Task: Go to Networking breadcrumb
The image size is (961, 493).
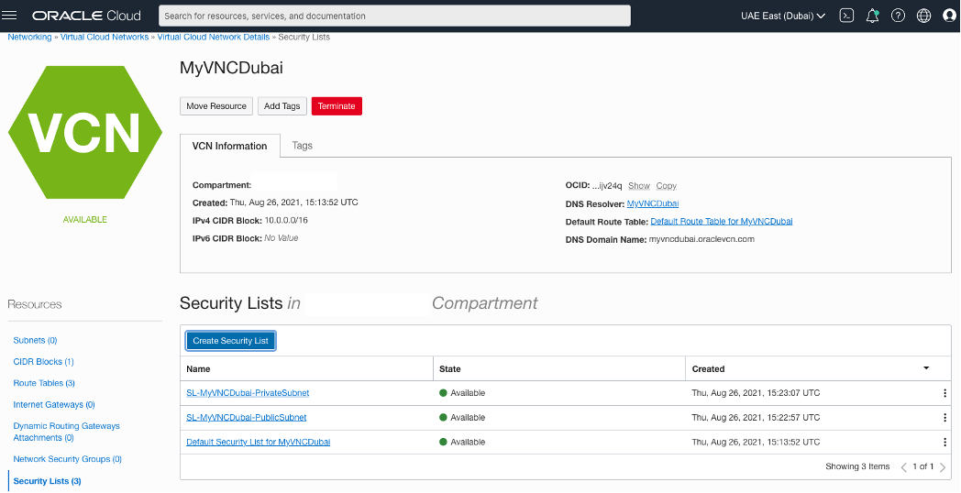Action: click(29, 37)
